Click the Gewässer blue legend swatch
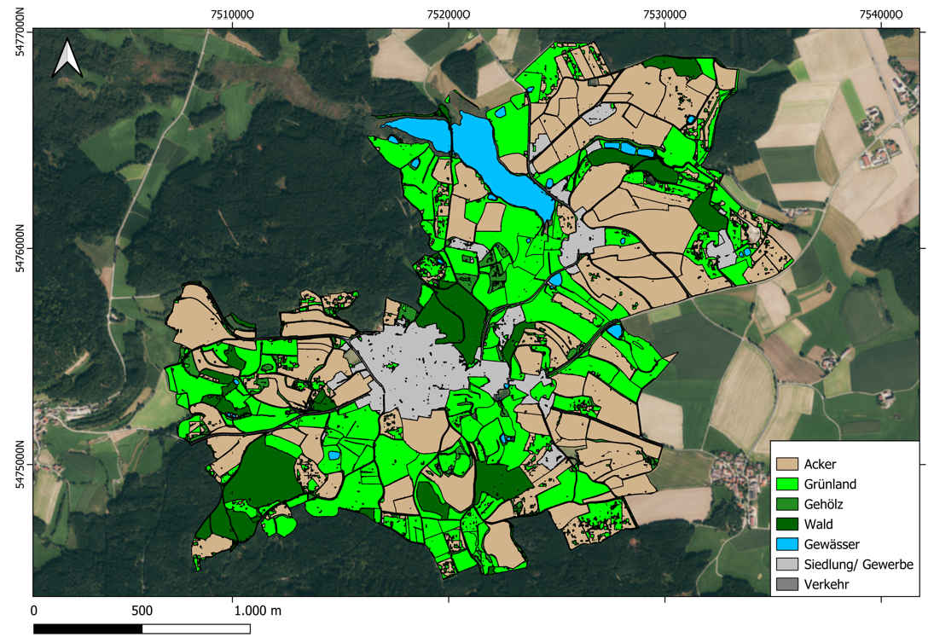Screen dimensions: 934x643 click(x=786, y=545)
